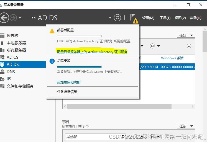207x142 pixels.
Task: Click the Windows 激活 column header
Action: [172, 58]
